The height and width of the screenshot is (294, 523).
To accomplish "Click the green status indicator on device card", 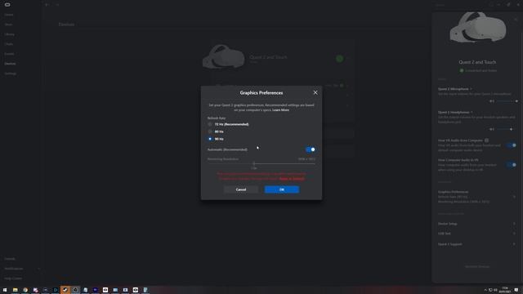I will click(x=340, y=59).
